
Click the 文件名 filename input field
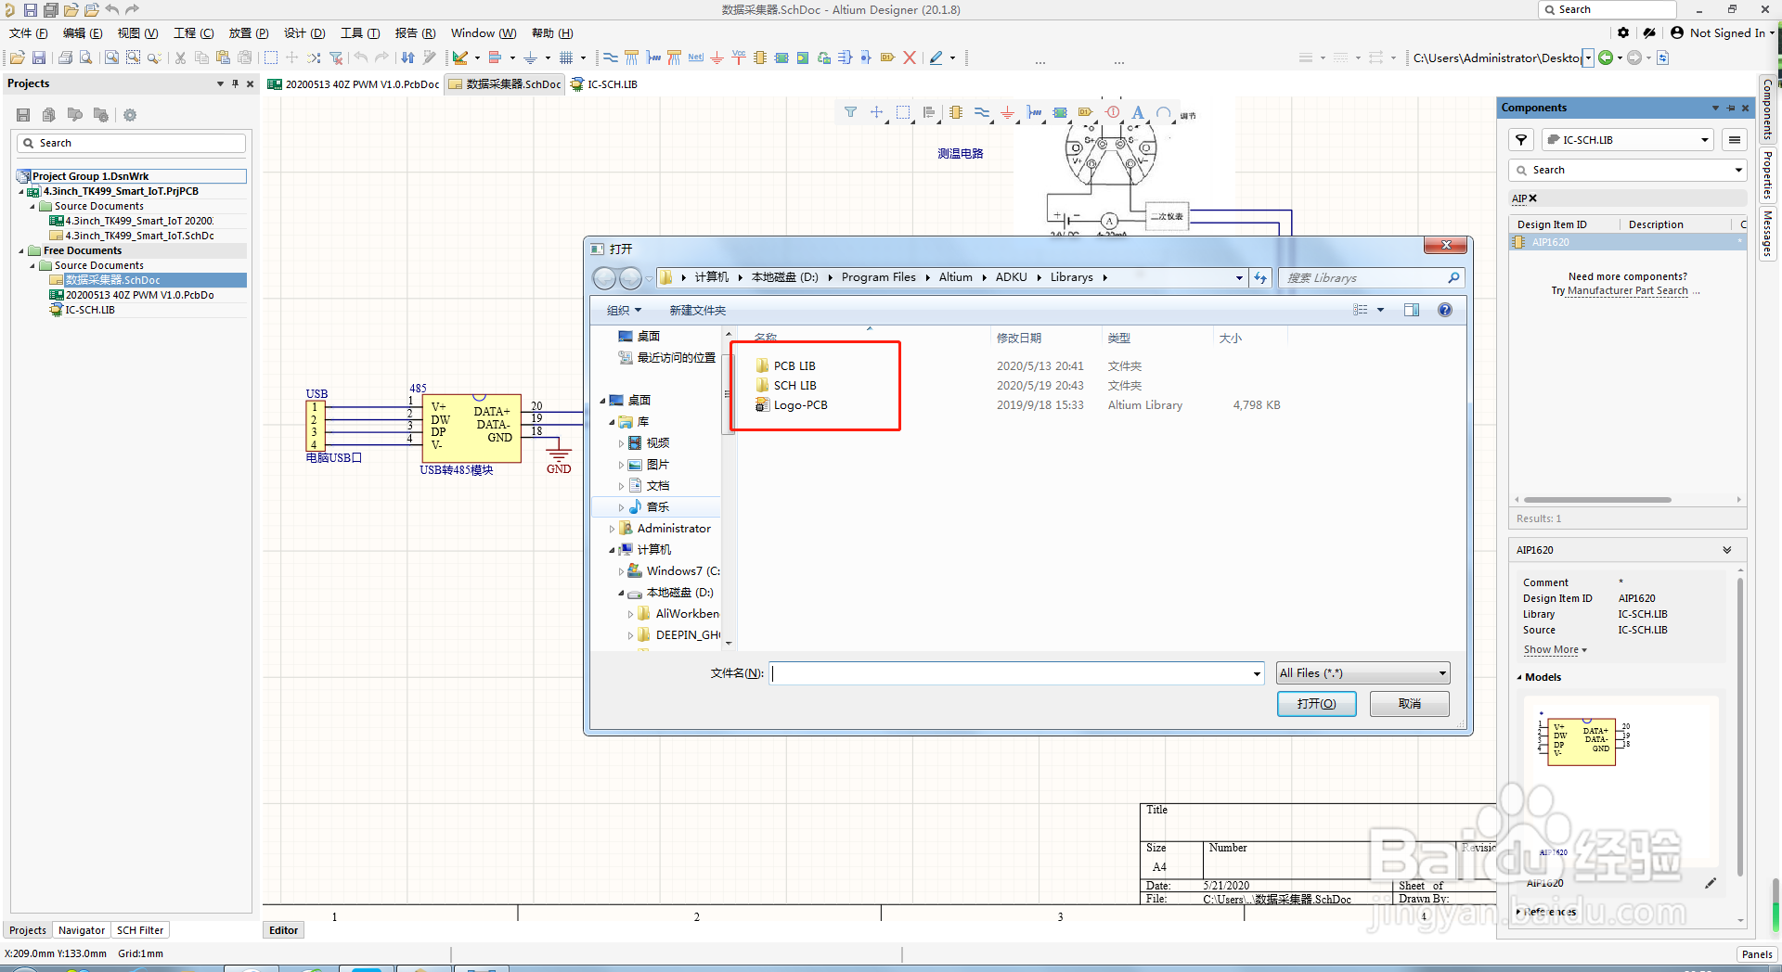1011,673
